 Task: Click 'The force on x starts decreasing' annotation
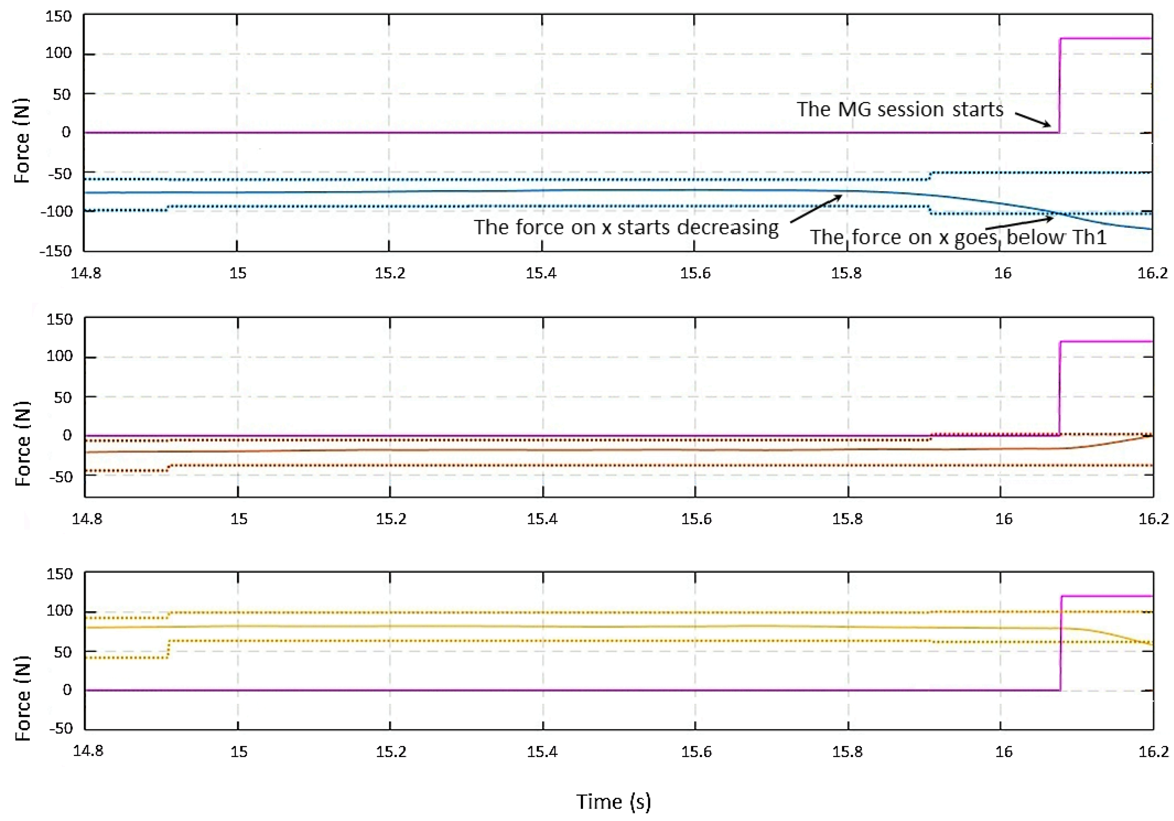(626, 227)
